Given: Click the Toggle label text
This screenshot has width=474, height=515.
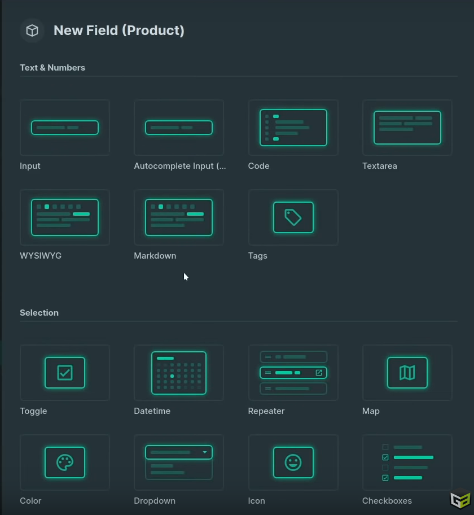Looking at the screenshot, I should pyautogui.click(x=33, y=411).
